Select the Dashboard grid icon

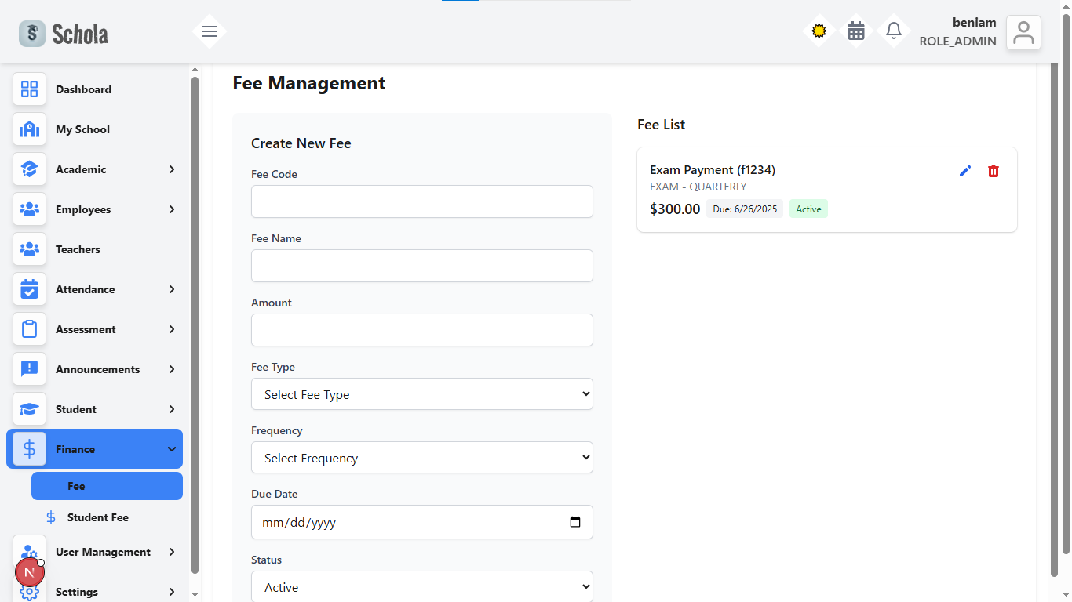point(29,89)
